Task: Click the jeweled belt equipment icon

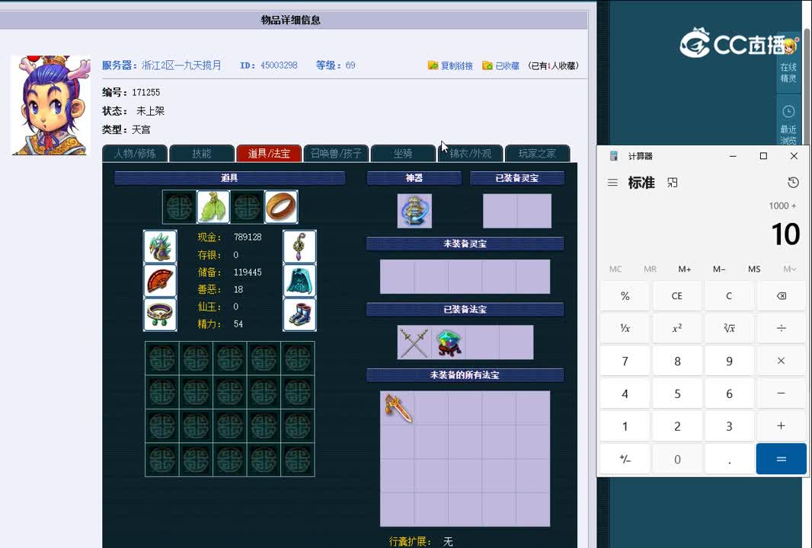Action: tap(160, 314)
